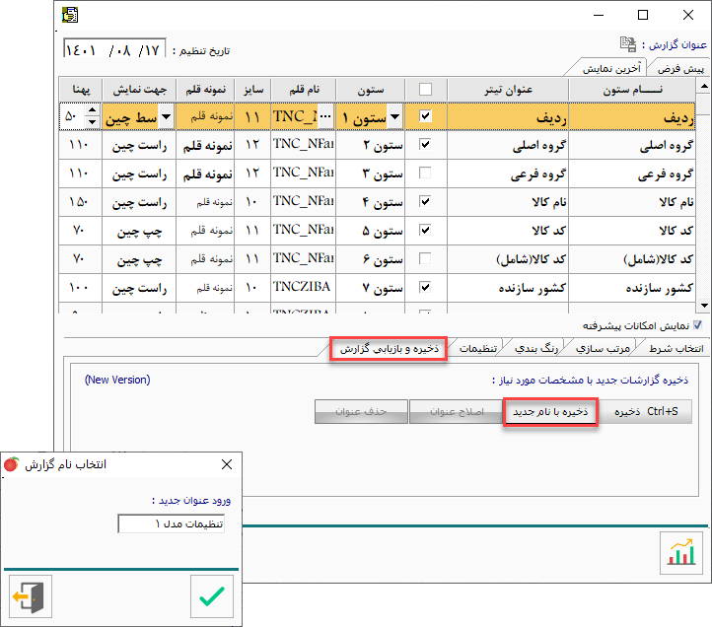The width and height of the screenshot is (712, 627).
Task: Open the رنگ بندي tab
Action: click(x=536, y=348)
